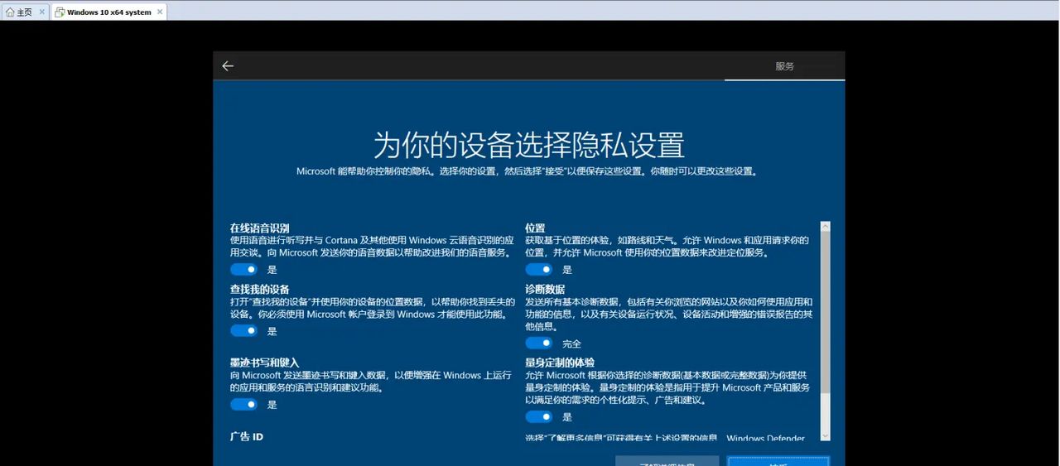Disable the 量身定制的体验 toggle

pyautogui.click(x=539, y=416)
